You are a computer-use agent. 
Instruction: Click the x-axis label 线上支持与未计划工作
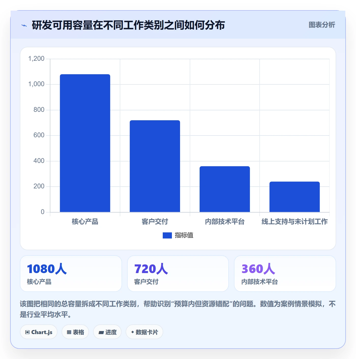294,222
